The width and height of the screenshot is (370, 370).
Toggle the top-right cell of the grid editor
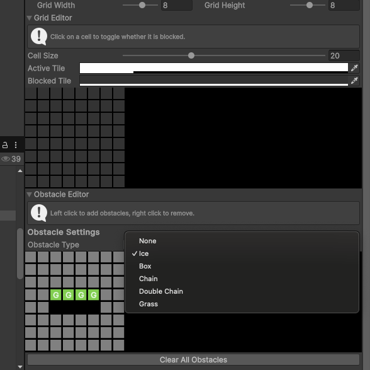pyautogui.click(x=119, y=93)
